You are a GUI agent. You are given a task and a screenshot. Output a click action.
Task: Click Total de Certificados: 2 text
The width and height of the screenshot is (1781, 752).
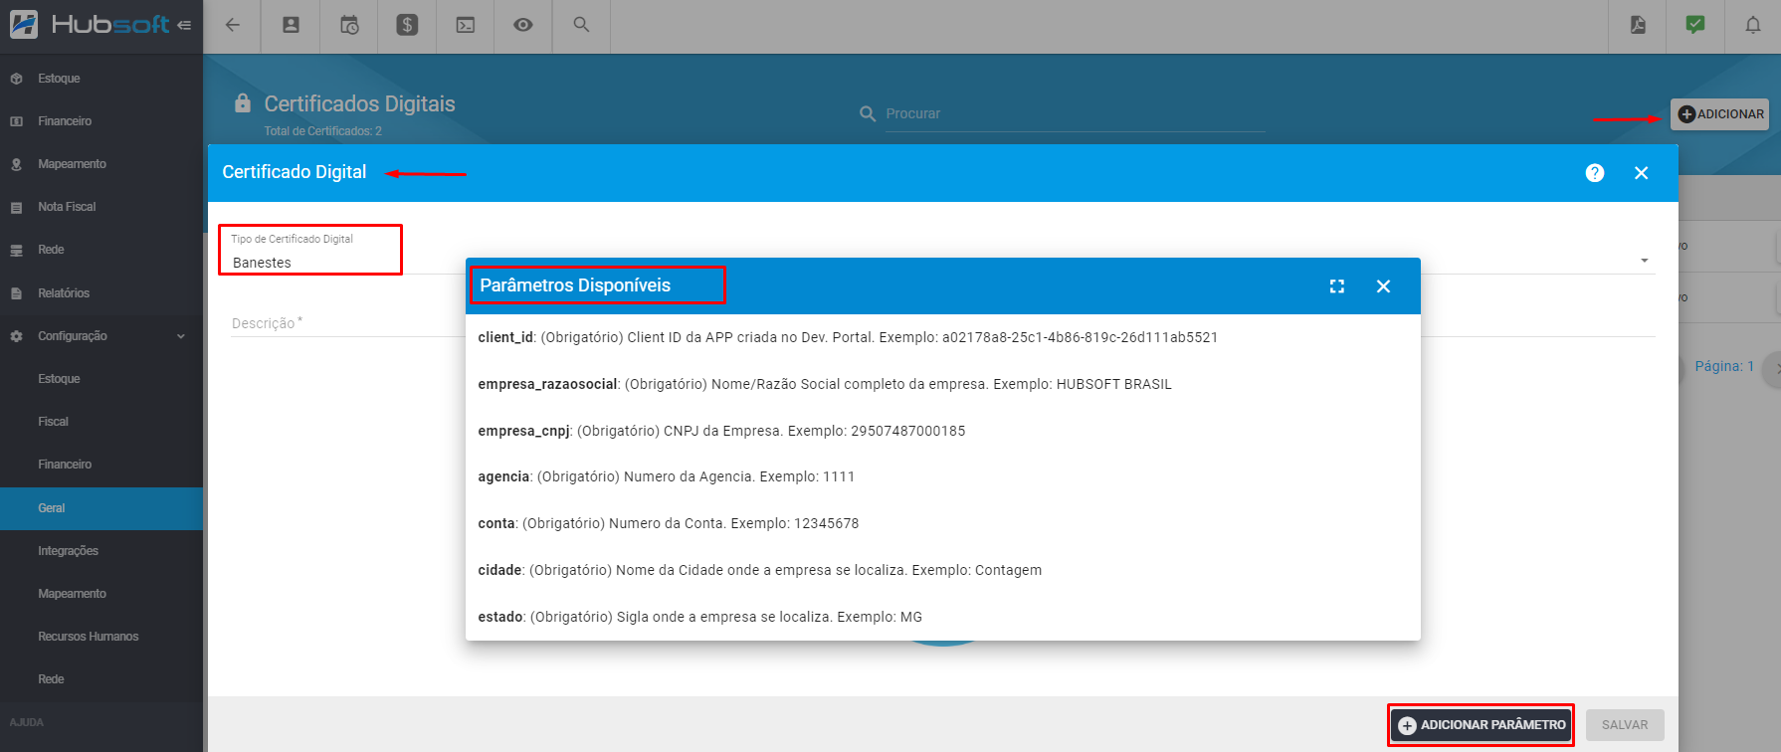tap(322, 131)
